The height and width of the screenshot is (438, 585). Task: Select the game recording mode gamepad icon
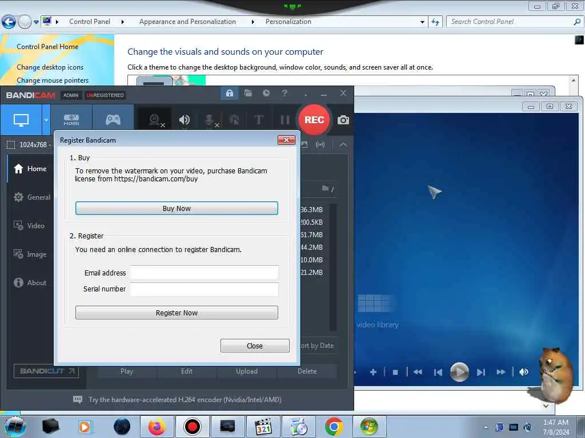[x=113, y=120]
